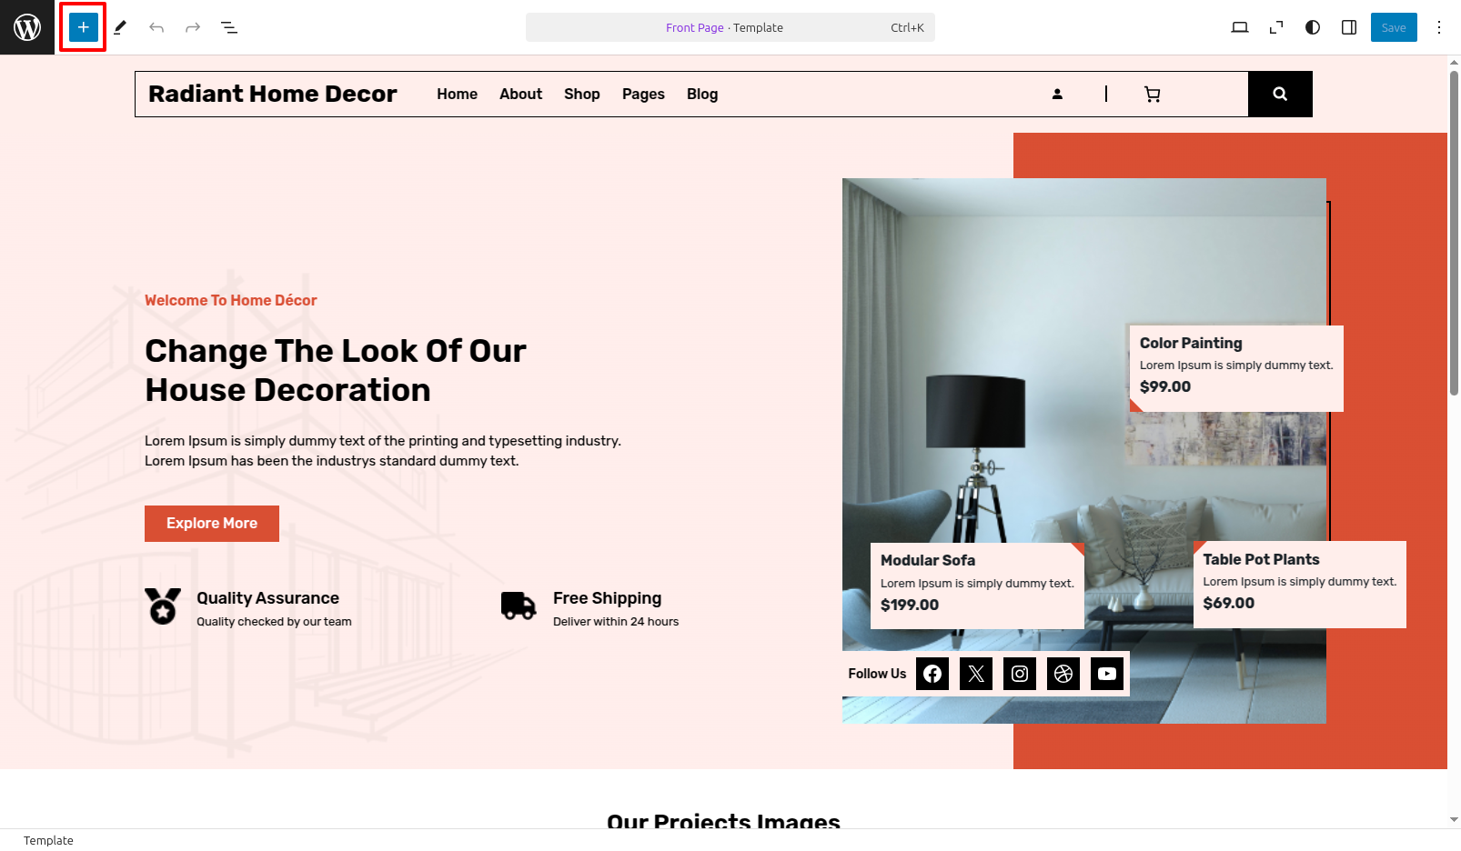
Task: Click the About navigation item
Action: click(x=520, y=94)
